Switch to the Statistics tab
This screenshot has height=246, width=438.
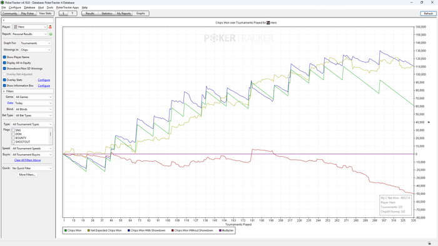point(107,13)
